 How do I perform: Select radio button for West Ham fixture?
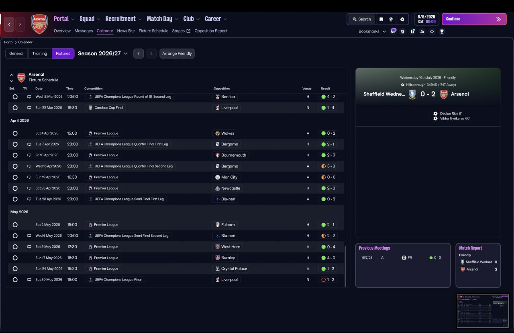[15, 247]
